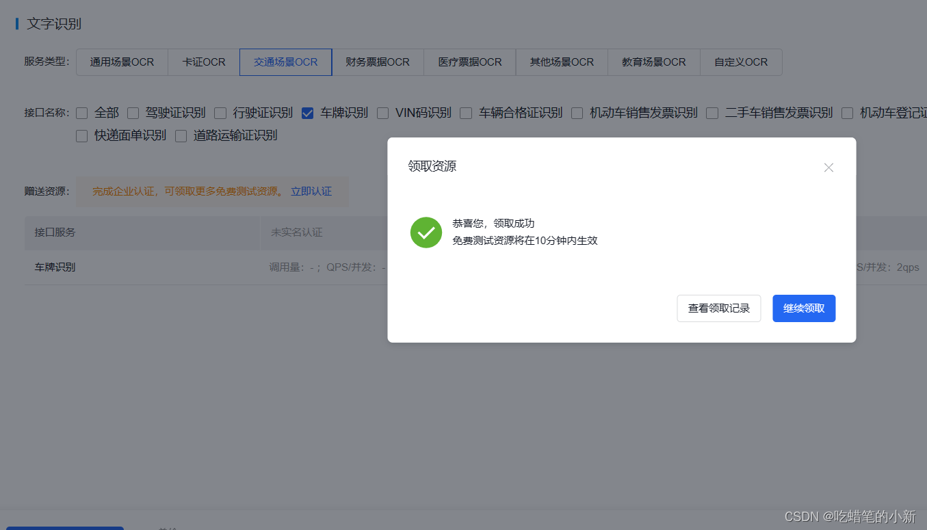Click 免费测试资源将在10分钟内生效 text
The width and height of the screenshot is (927, 530).
[x=525, y=241]
